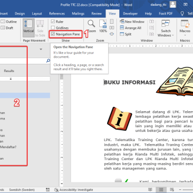Switch to Print Layout in status bar
Image resolution: width=193 pixels, height=193 pixels.
[x=161, y=189]
